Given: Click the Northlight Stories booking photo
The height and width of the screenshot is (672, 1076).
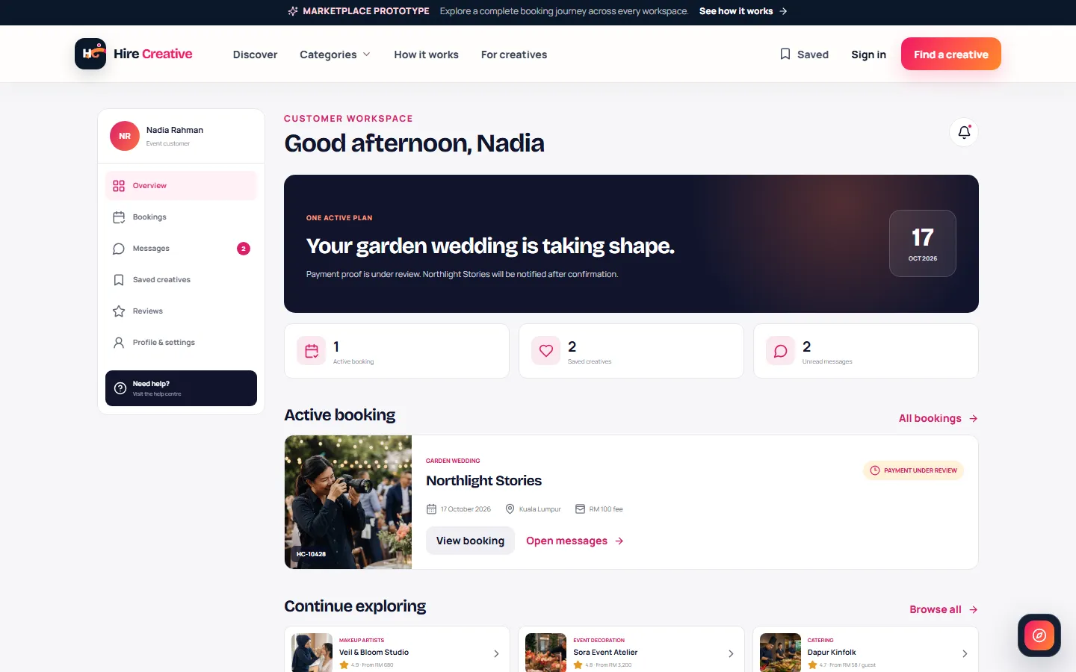Looking at the screenshot, I should click(x=348, y=502).
